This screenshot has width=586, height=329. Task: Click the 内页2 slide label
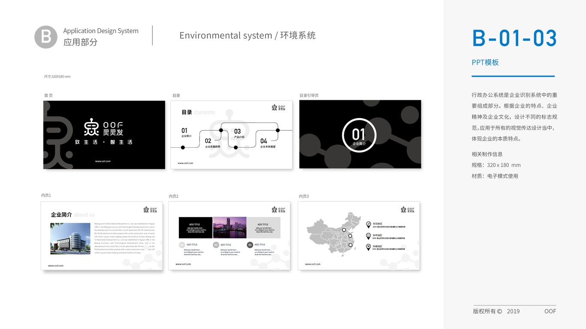pos(173,196)
